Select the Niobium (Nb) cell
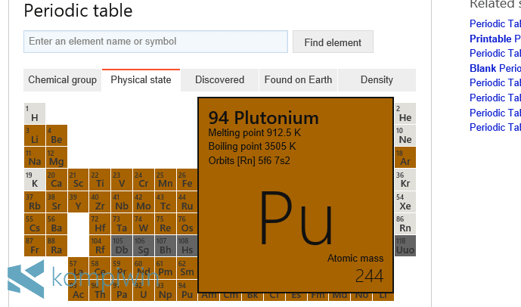Screen dimensions: 521x307 (x=122, y=202)
